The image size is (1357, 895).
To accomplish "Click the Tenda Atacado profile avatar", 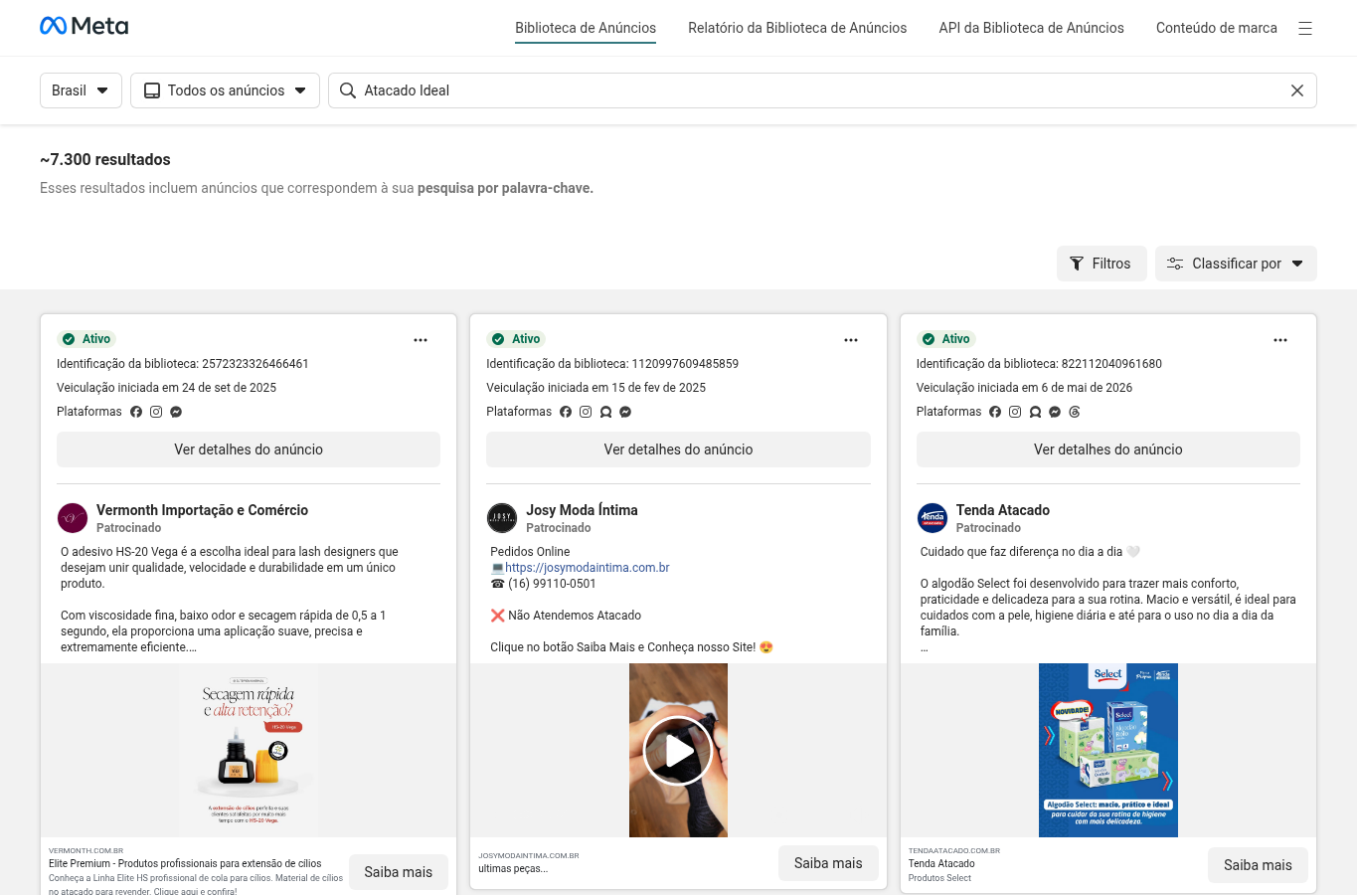I will tap(933, 518).
